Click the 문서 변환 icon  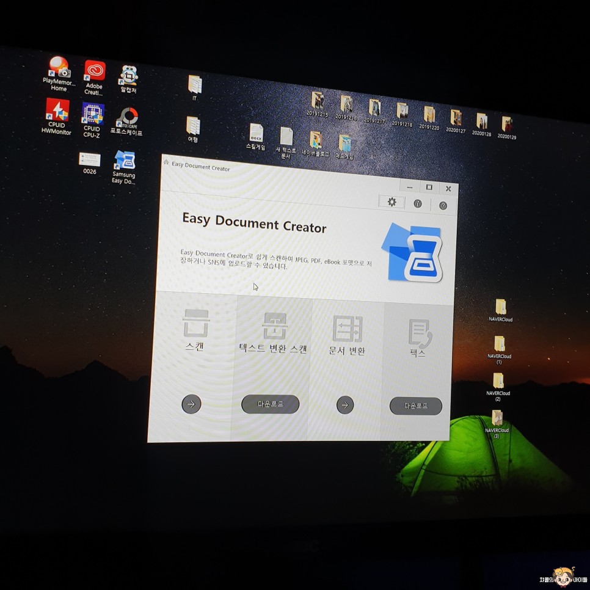tap(347, 329)
